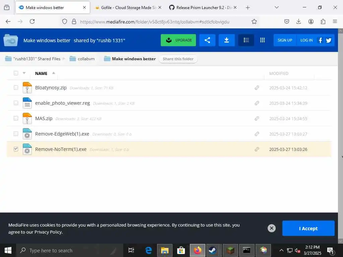343x257 pixels.
Task: Switch to list view icon
Action: (246, 40)
